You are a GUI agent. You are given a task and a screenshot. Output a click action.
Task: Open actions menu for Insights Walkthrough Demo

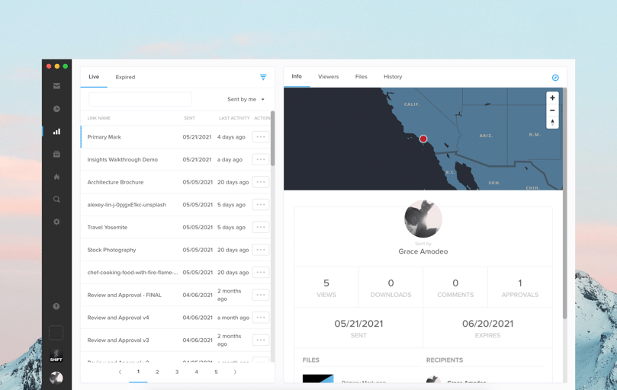point(261,159)
